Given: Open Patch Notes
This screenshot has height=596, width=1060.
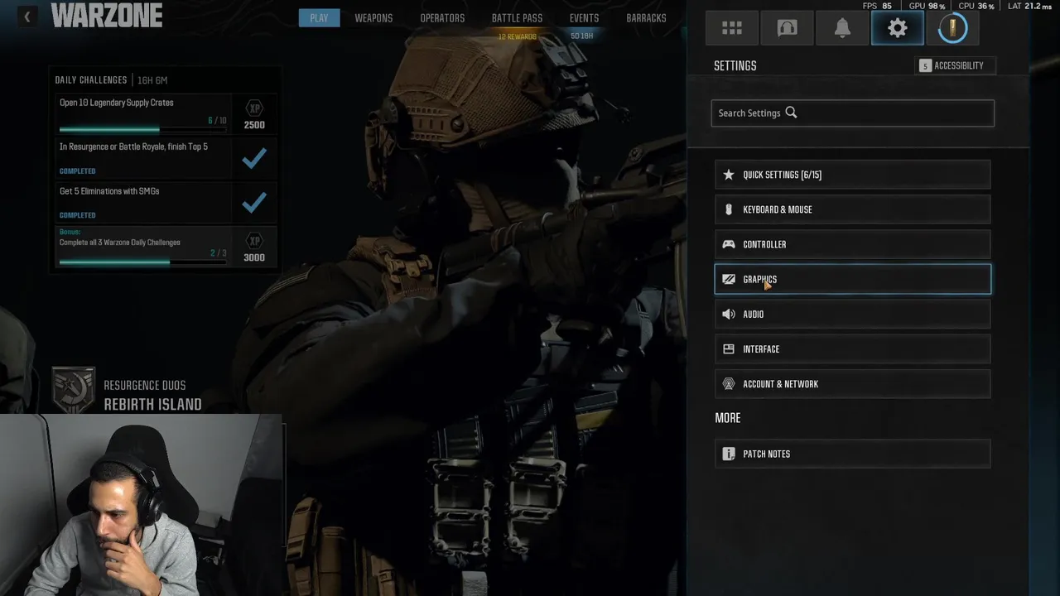Looking at the screenshot, I should click(x=852, y=454).
